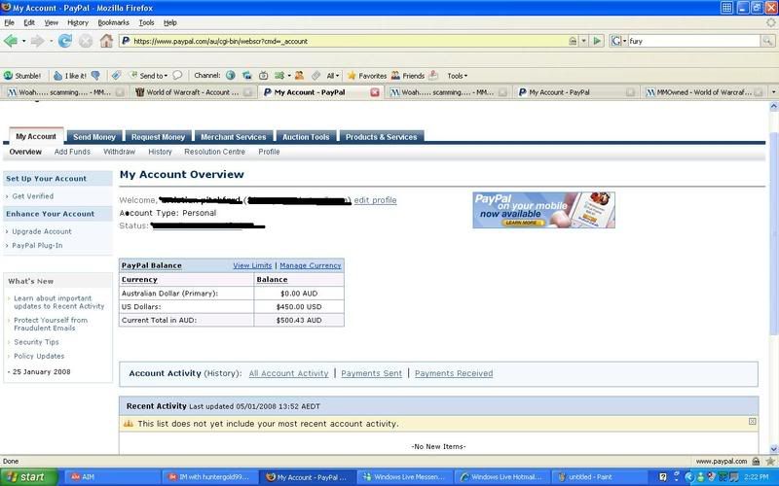Open the Tools menu in the menu bar

[146, 22]
